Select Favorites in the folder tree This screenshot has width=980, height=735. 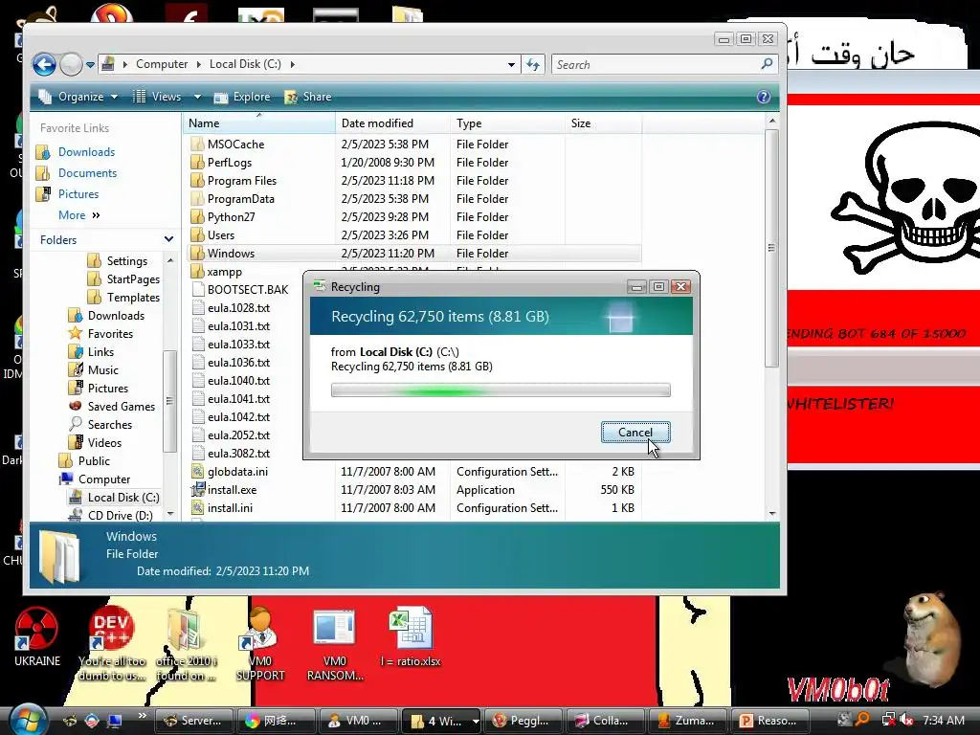(110, 333)
